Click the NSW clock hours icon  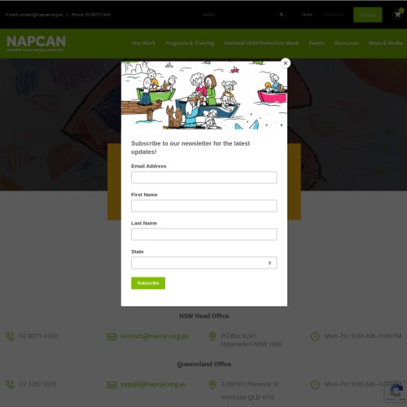(315, 336)
